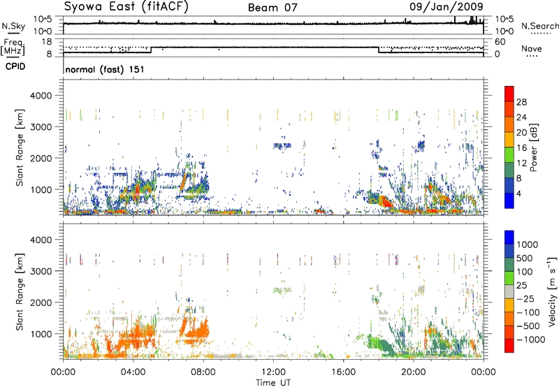Click the '12:00' time axis tick label
559x387 pixels.
[273, 372]
